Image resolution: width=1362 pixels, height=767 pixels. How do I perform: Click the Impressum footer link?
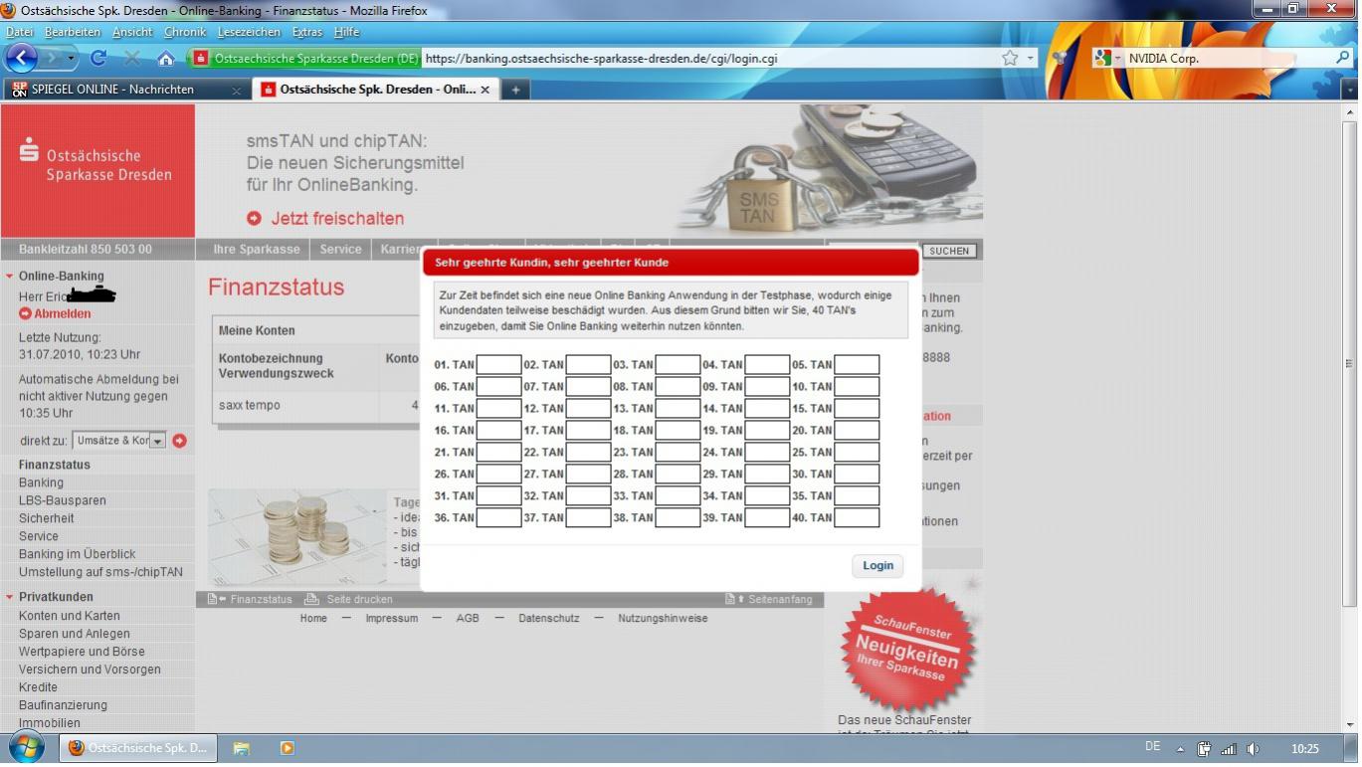(x=391, y=618)
